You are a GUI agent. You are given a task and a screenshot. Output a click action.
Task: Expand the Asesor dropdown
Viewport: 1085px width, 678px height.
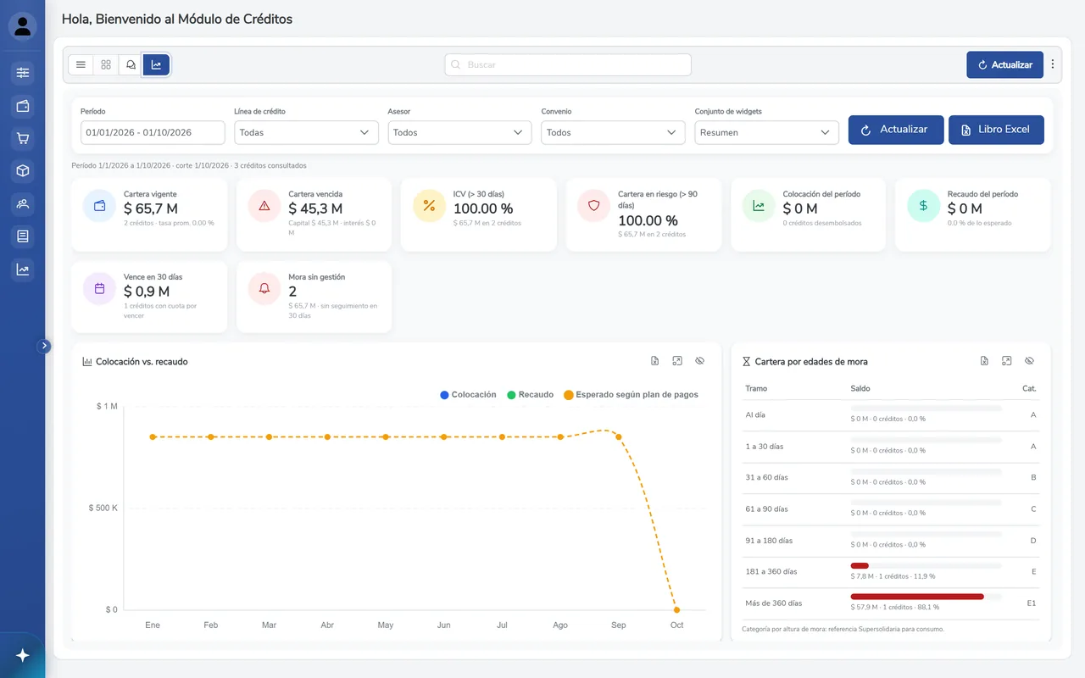[x=459, y=132]
